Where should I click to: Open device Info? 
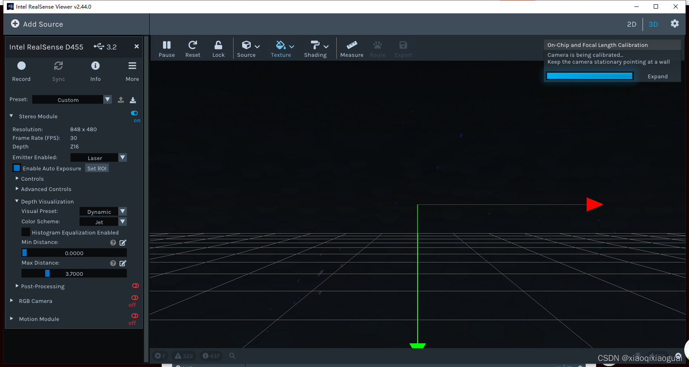[95, 71]
